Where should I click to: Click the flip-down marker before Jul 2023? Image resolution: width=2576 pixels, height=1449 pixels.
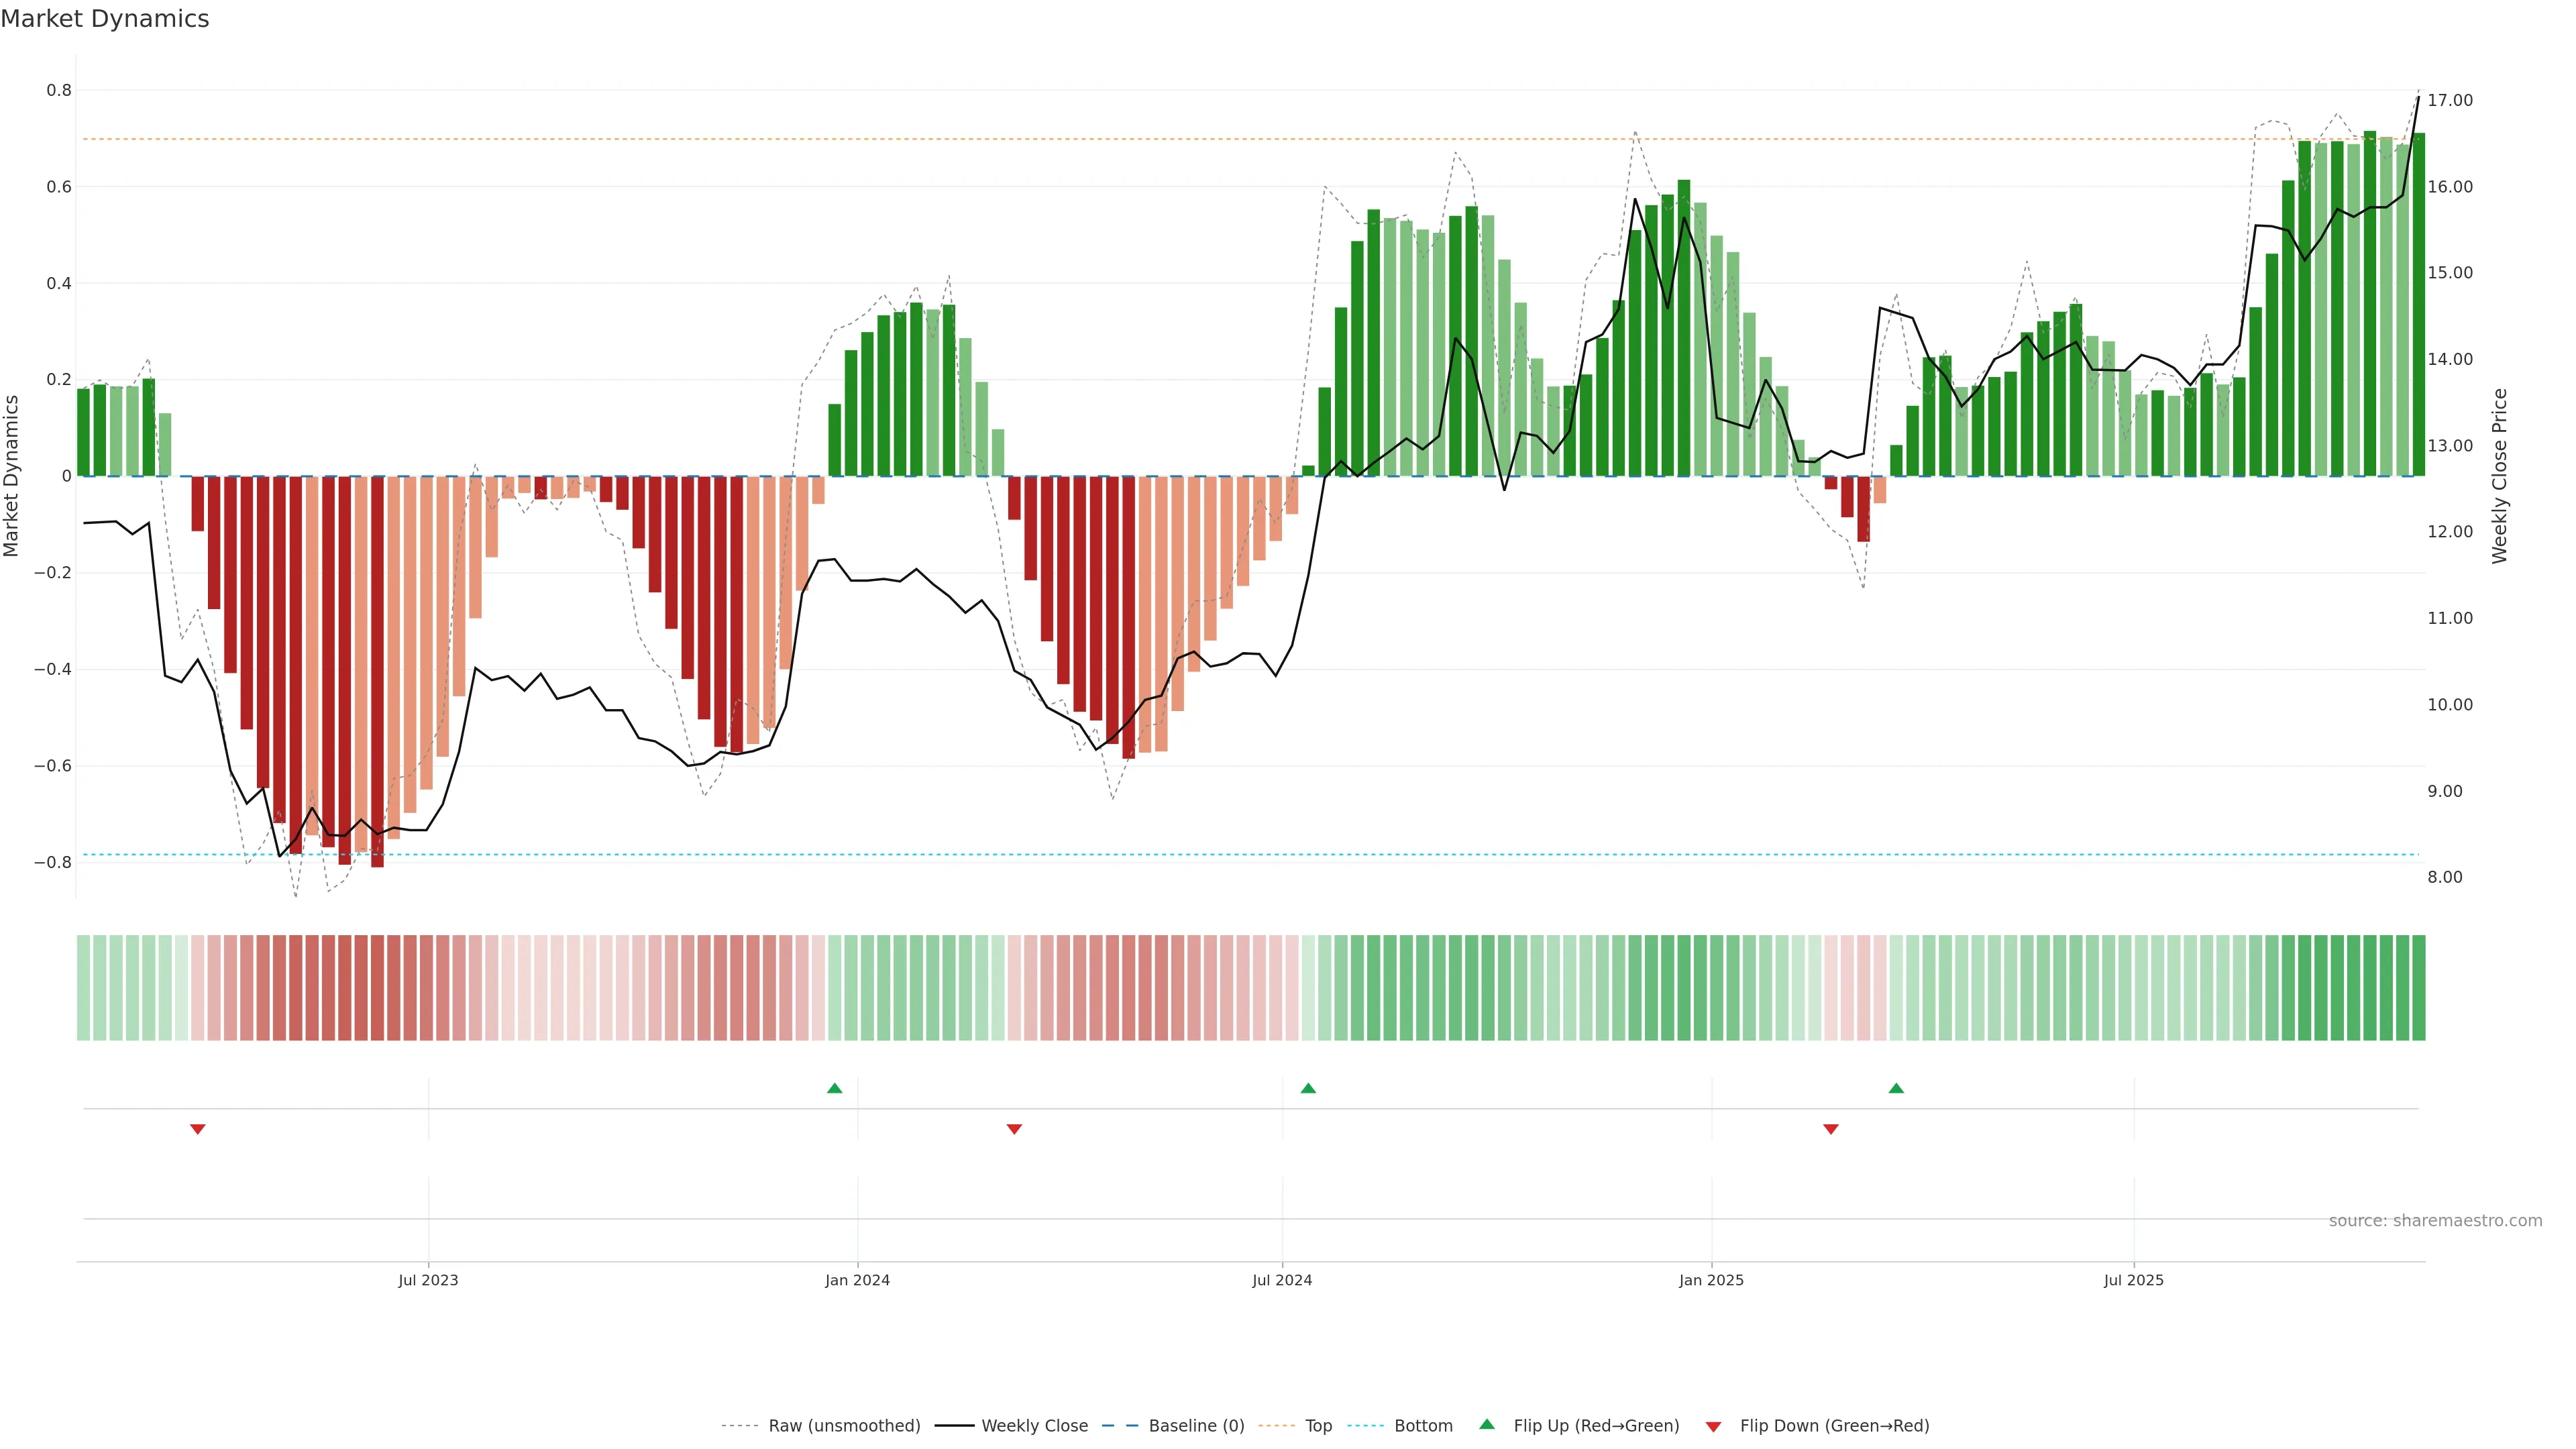pyautogui.click(x=198, y=1129)
